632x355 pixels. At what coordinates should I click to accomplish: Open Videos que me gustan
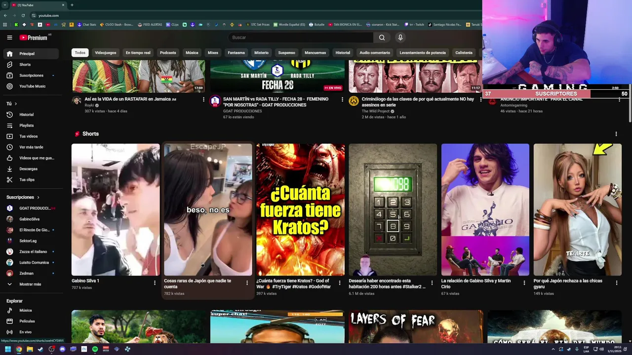tap(32, 158)
